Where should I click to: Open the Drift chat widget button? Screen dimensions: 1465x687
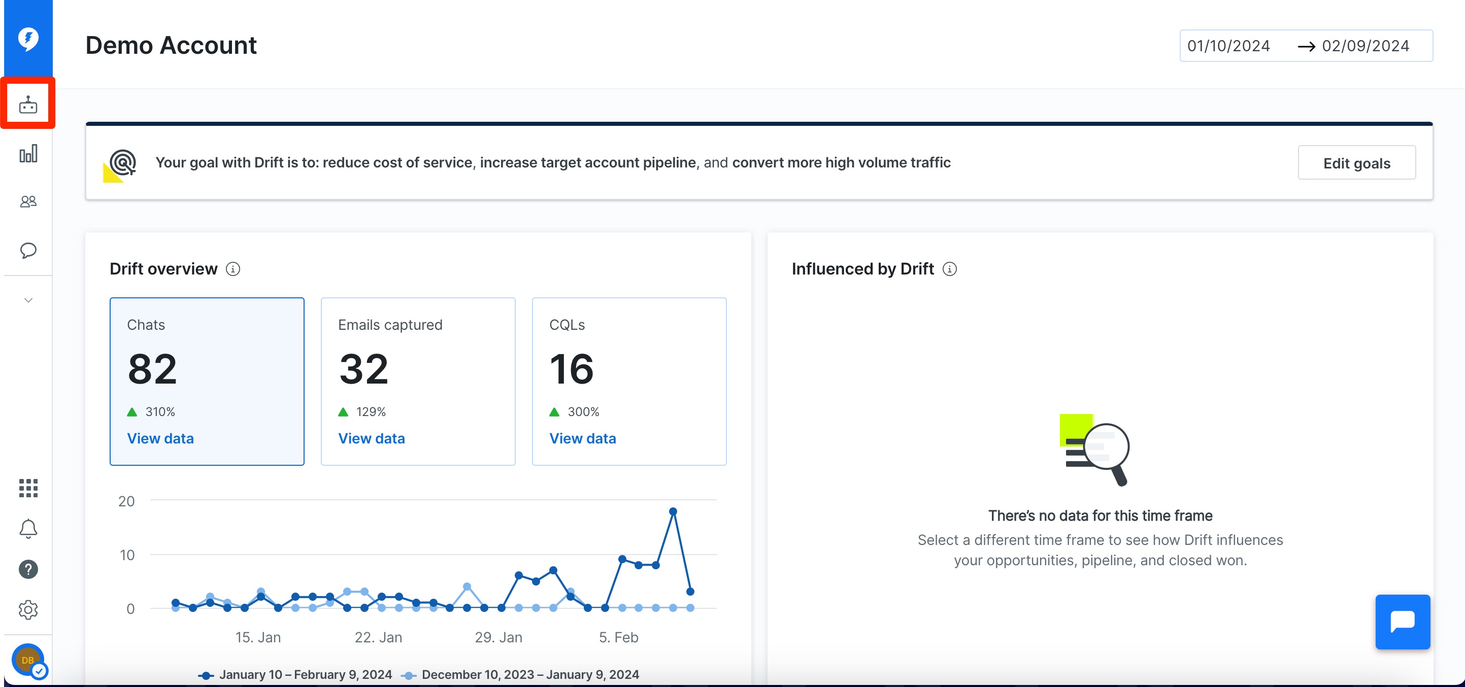pyautogui.click(x=1403, y=622)
